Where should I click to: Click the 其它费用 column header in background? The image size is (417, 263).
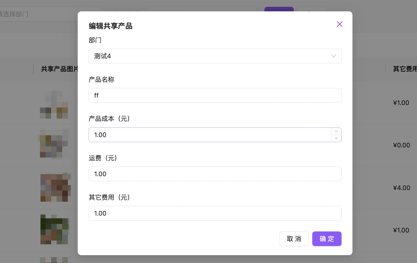click(405, 69)
